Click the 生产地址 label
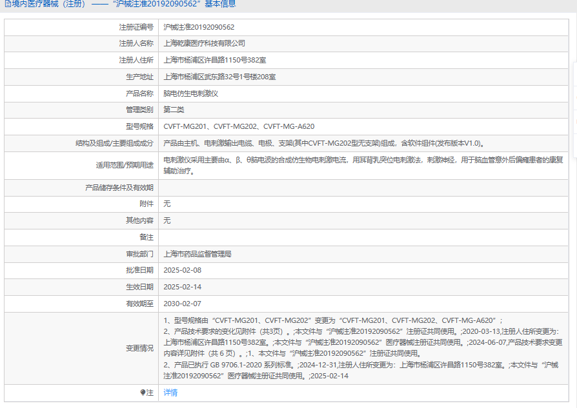This screenshot has width=577, height=408. click(x=139, y=77)
